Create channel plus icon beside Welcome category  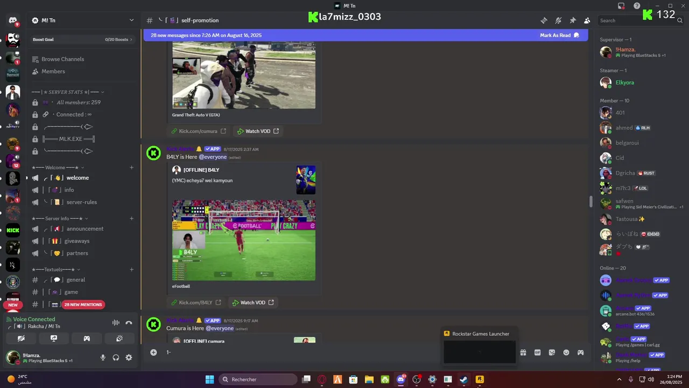click(131, 168)
